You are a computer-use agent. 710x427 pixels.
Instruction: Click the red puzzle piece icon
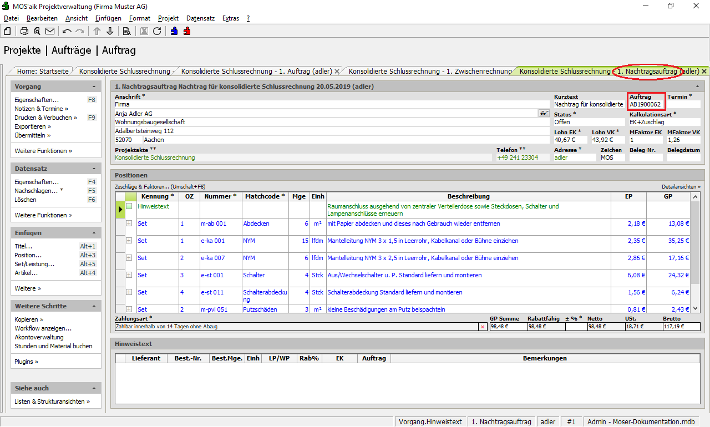point(187,31)
